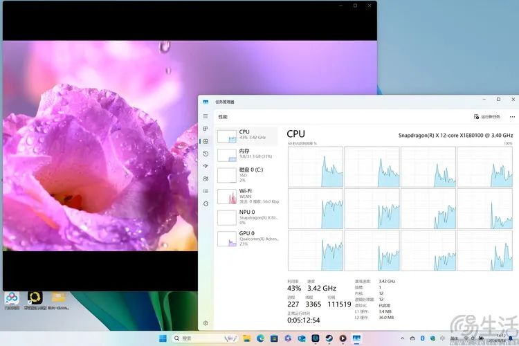The width and height of the screenshot is (519, 346).
Task: Open the Users page in sidebar
Action: point(206,179)
